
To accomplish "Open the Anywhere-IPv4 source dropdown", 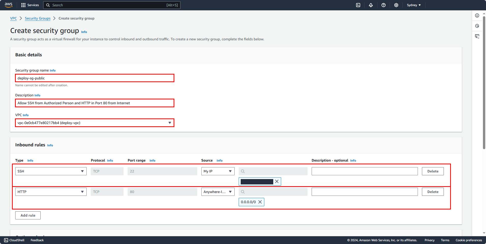I will [x=218, y=192].
